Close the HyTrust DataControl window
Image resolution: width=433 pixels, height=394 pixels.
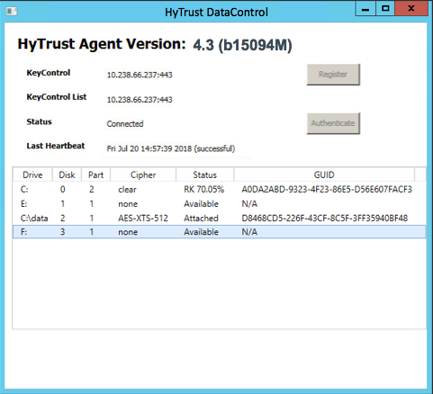[411, 8]
